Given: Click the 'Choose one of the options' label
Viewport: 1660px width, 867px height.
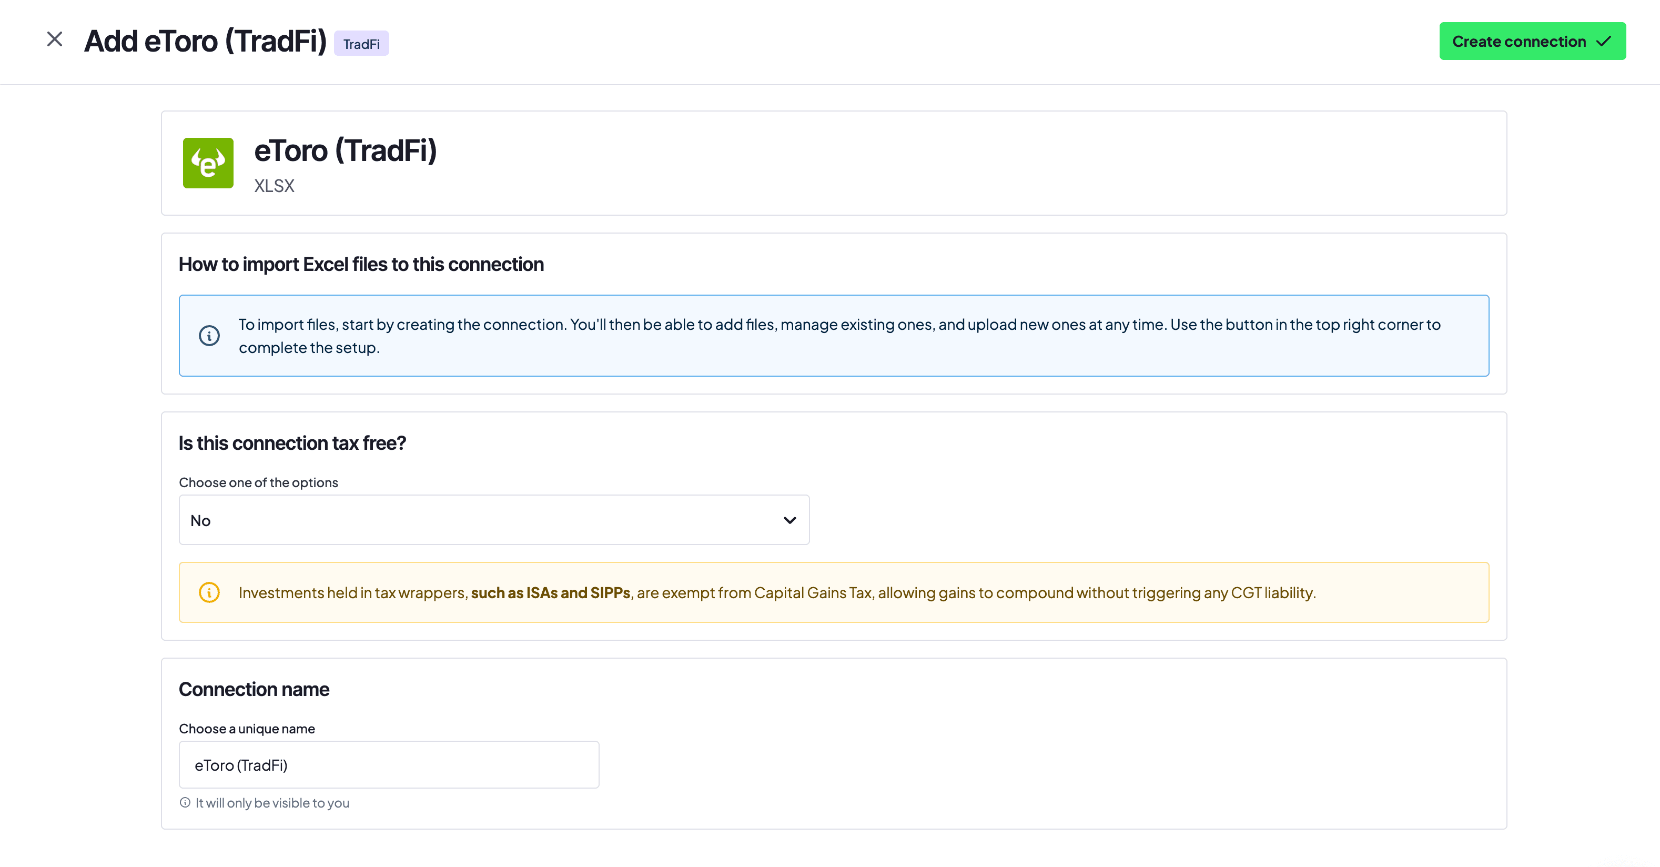Looking at the screenshot, I should coord(258,483).
